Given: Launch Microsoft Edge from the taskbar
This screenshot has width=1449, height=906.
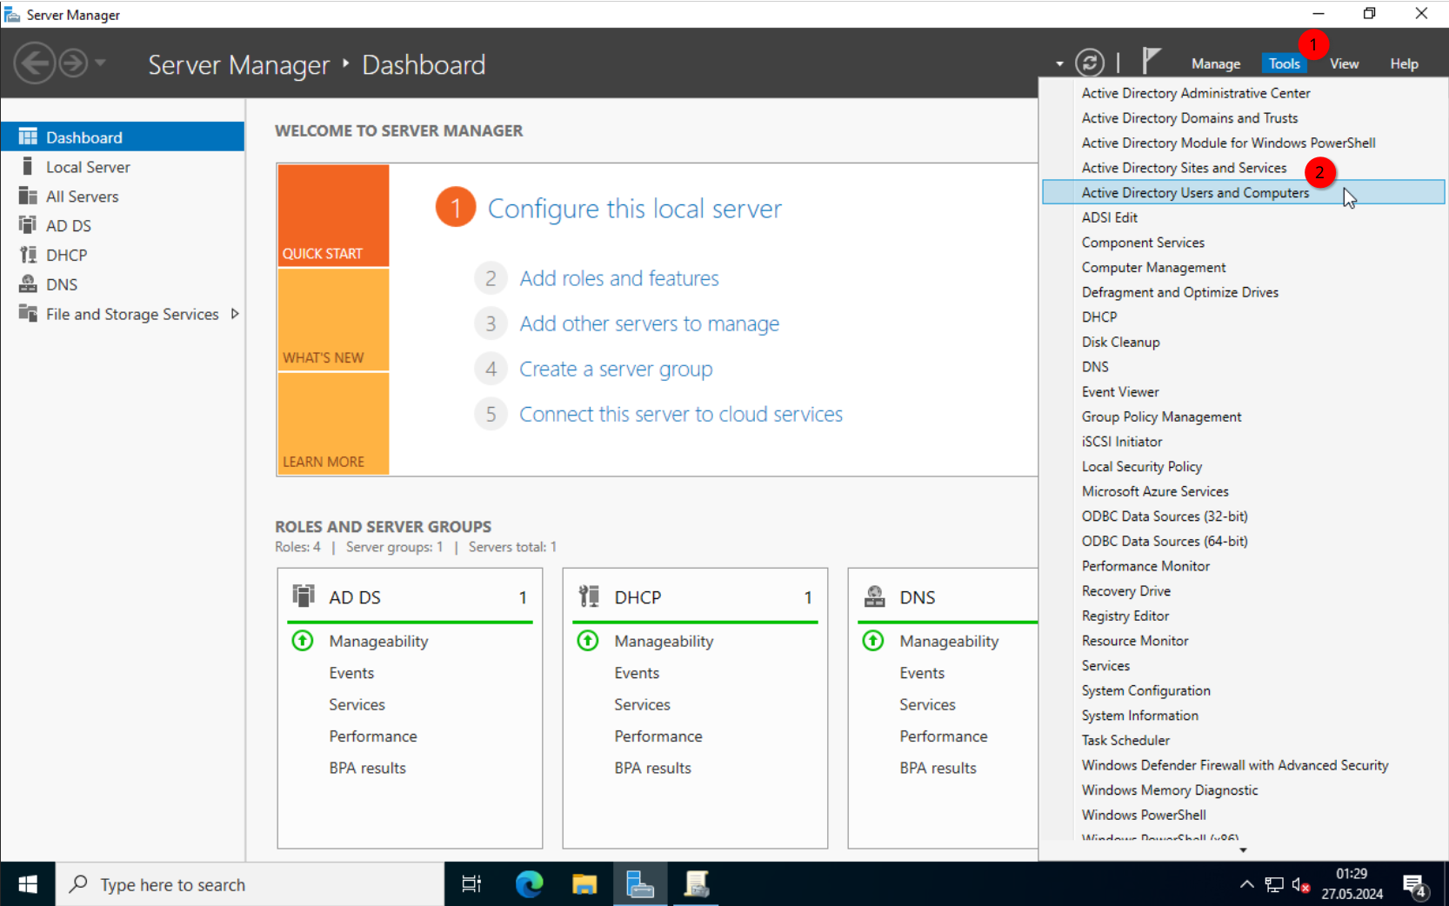Looking at the screenshot, I should (x=529, y=884).
